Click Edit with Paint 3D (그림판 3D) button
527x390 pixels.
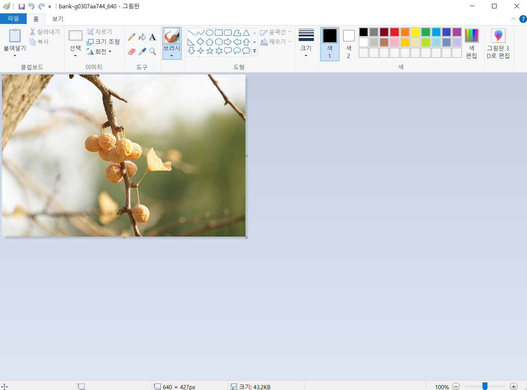tap(498, 44)
